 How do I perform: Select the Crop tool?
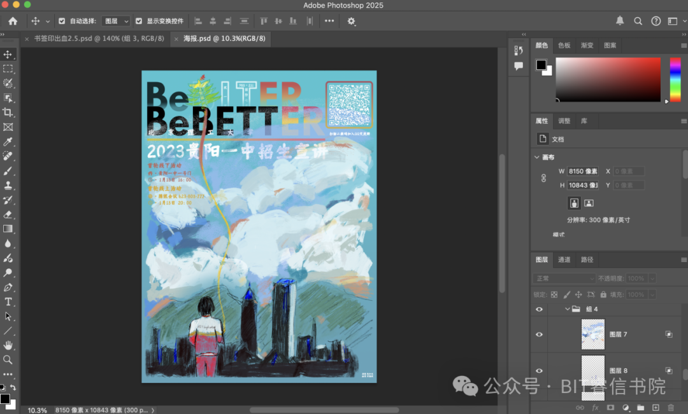pos(8,112)
